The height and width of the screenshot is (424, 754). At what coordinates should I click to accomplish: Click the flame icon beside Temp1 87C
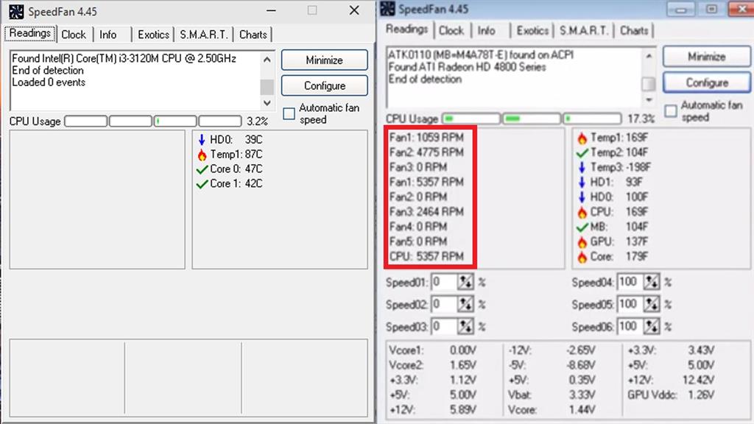[x=202, y=155]
